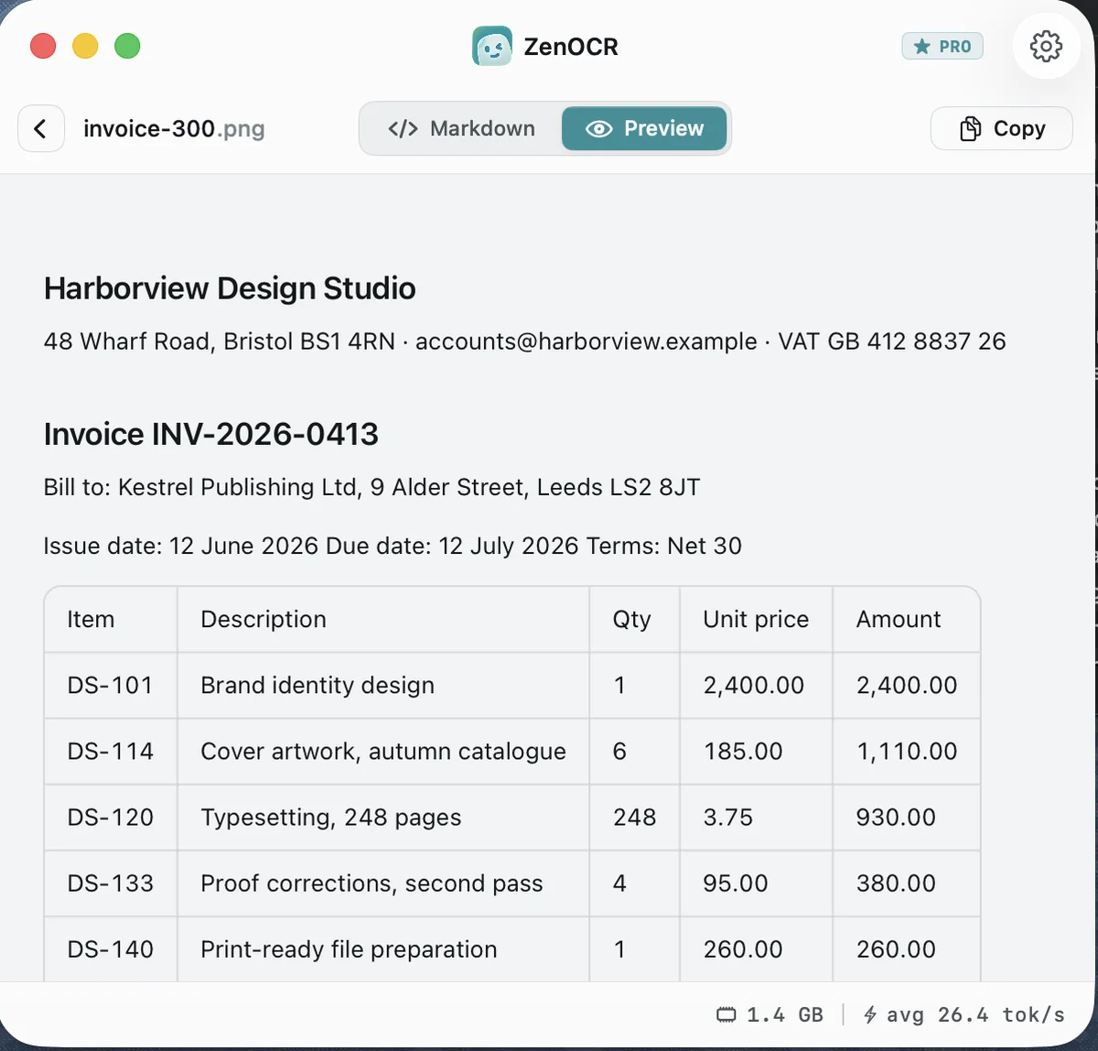Click the 1,110.00 amount cell
This screenshot has height=1051, width=1098.
907,752
